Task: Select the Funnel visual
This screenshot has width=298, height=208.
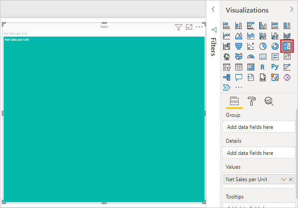Action: (x=239, y=46)
